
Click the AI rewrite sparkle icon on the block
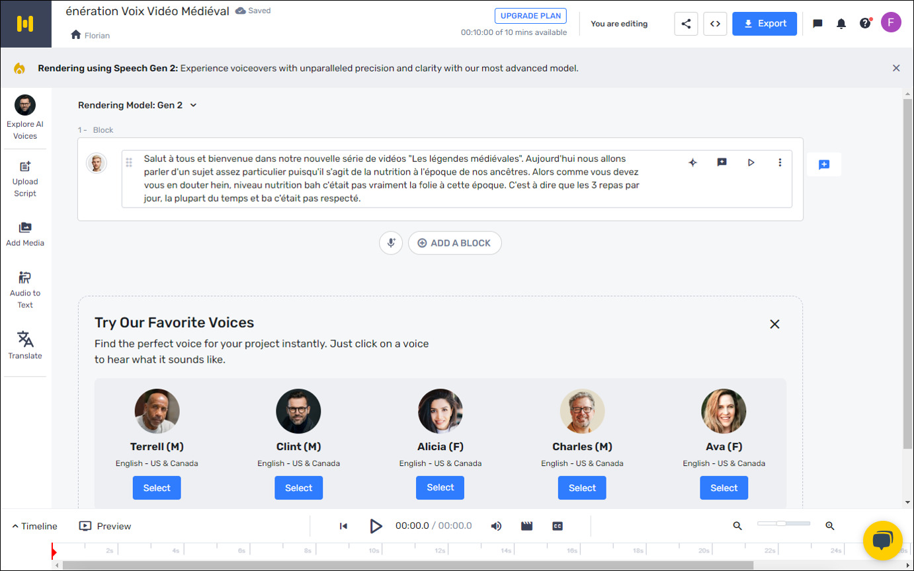click(x=692, y=162)
